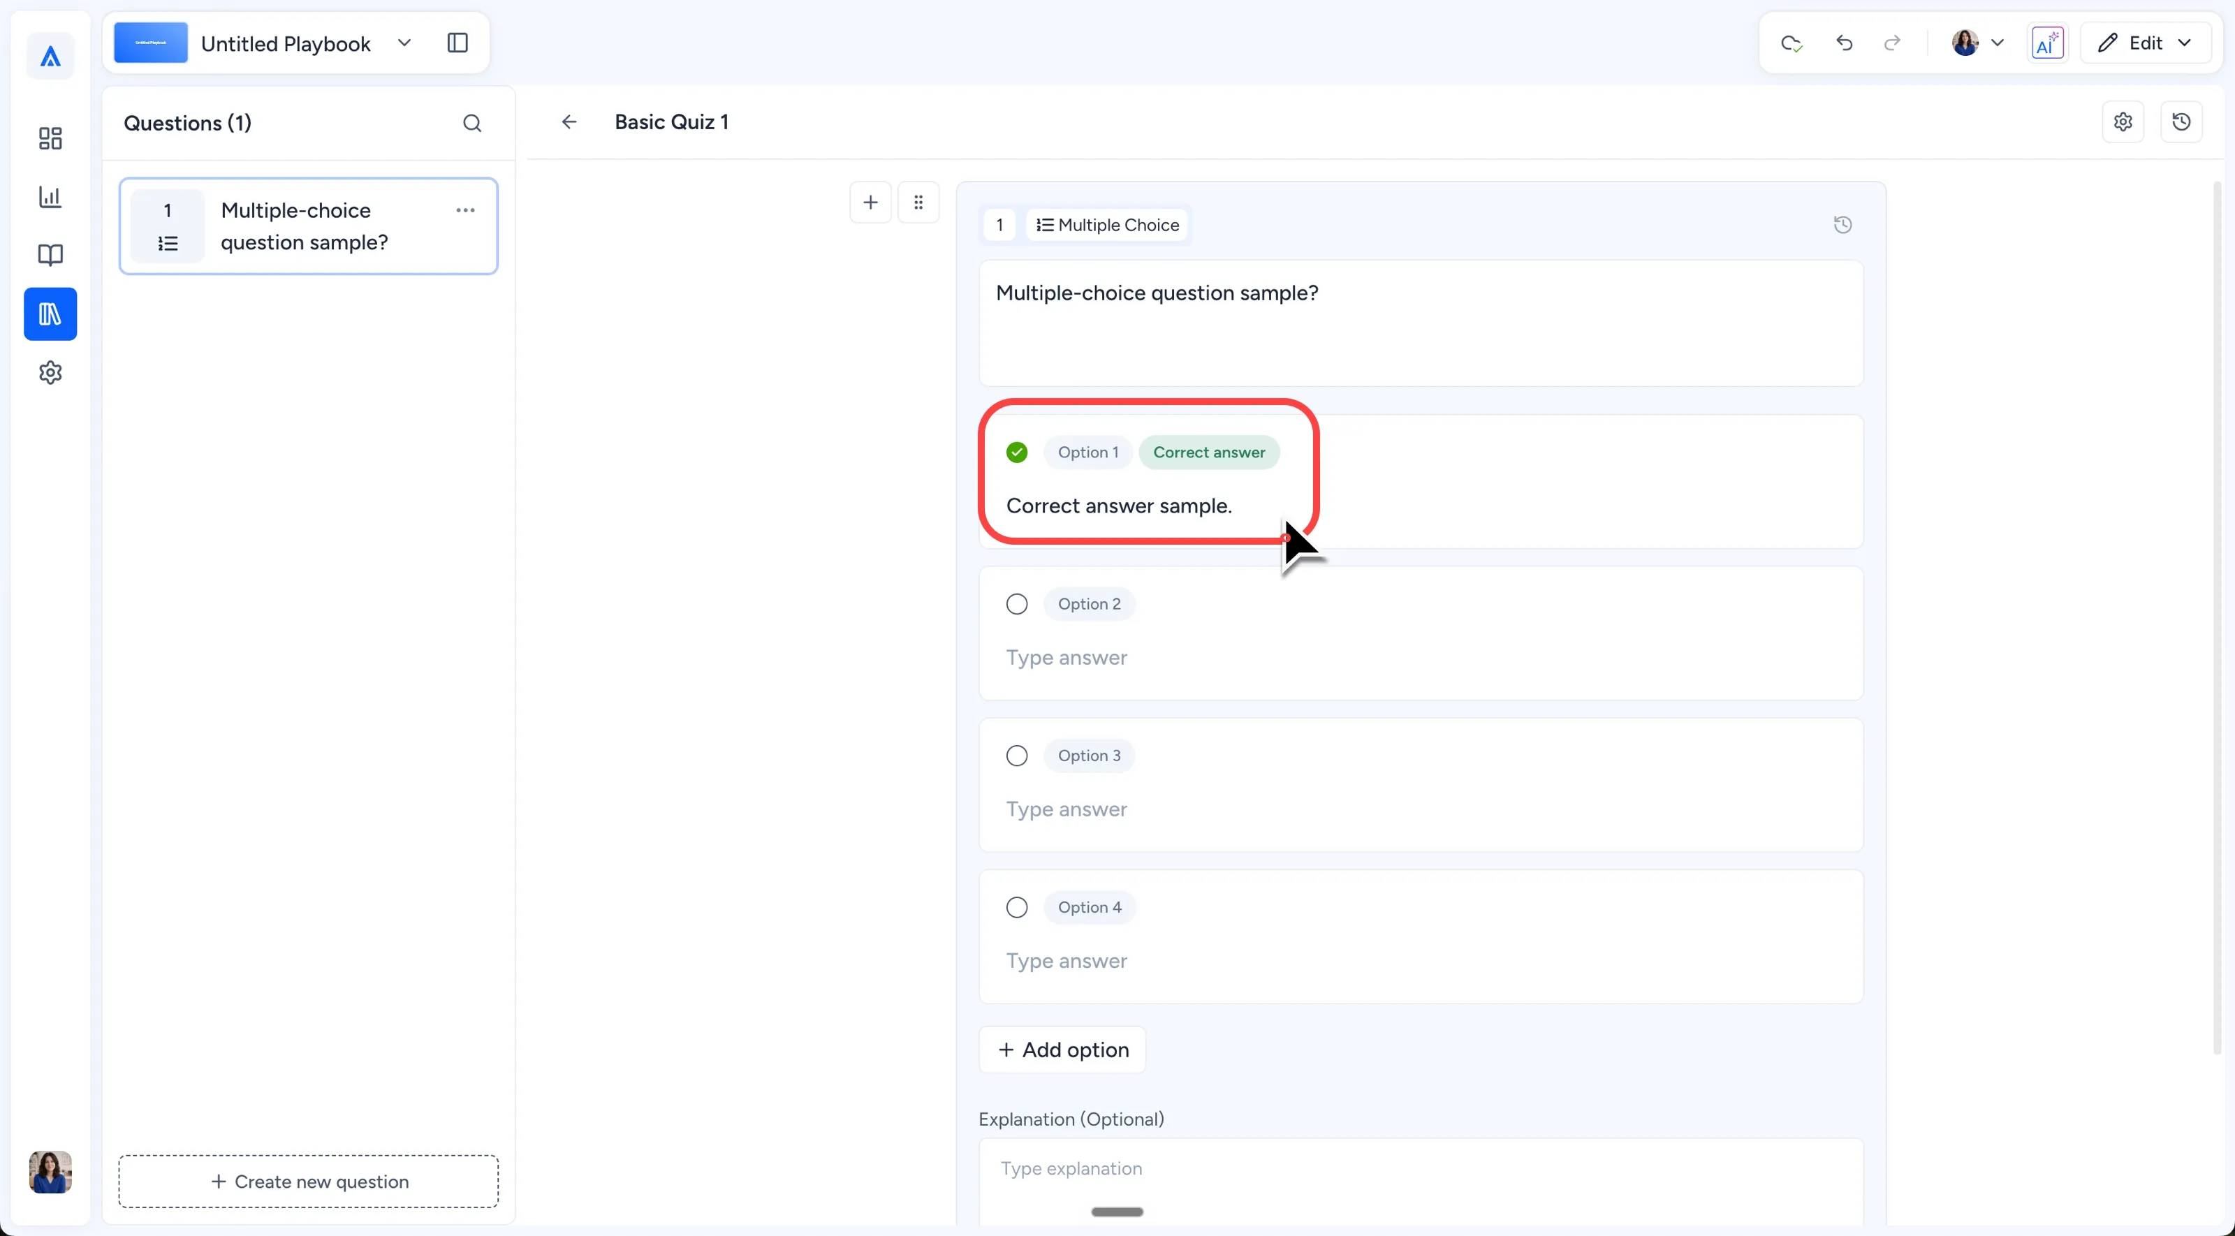This screenshot has height=1236, width=2235.
Task: Go back with the left arrow
Action: 569,122
